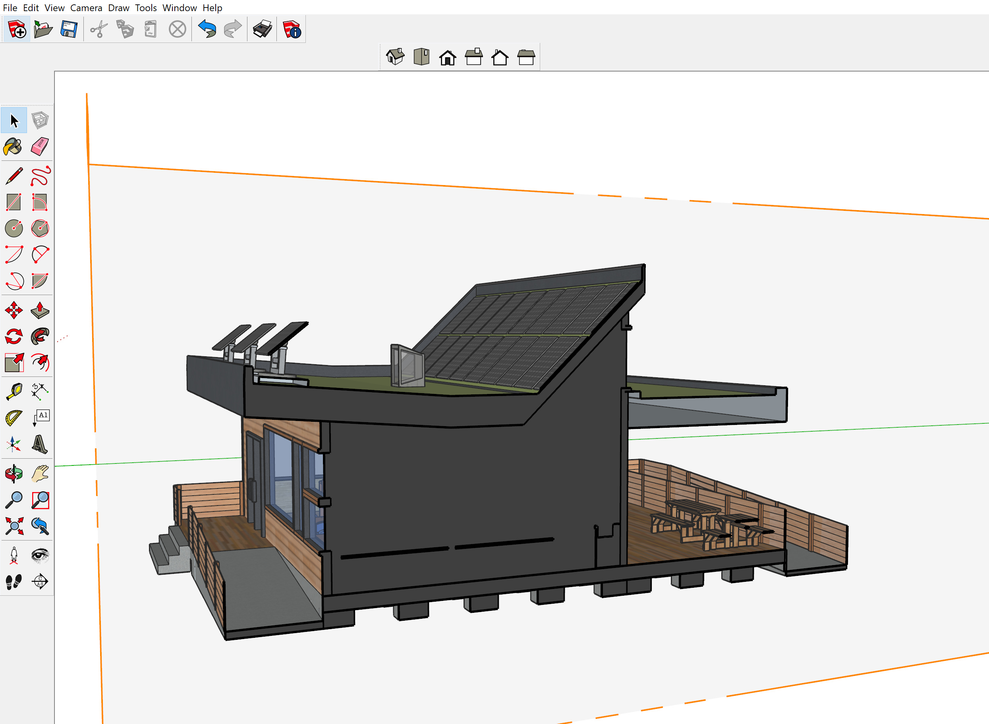Select the Orbit tool
The image size is (989, 724).
pyautogui.click(x=14, y=474)
